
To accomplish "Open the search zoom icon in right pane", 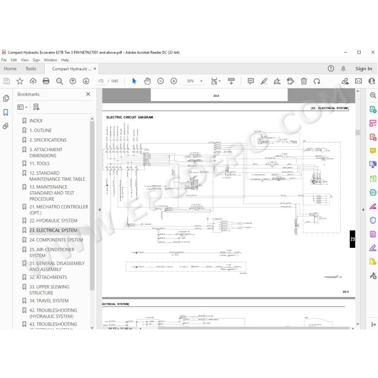I will click(373, 95).
